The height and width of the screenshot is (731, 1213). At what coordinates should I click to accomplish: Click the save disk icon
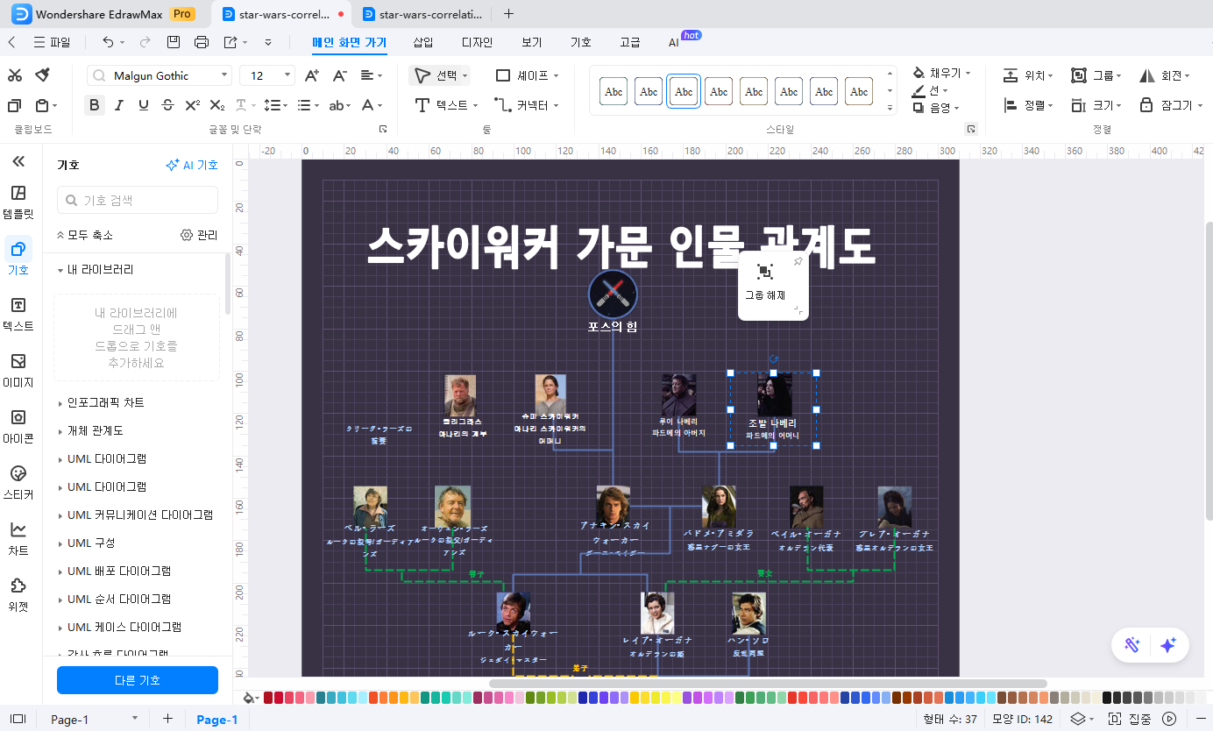[174, 42]
